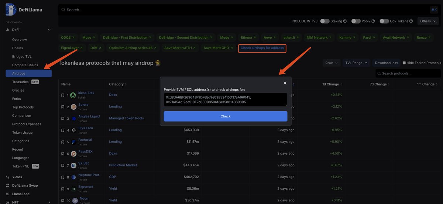Open the Lending category for Solera
Image resolution: width=443 pixels, height=204 pixels.
pos(115,107)
